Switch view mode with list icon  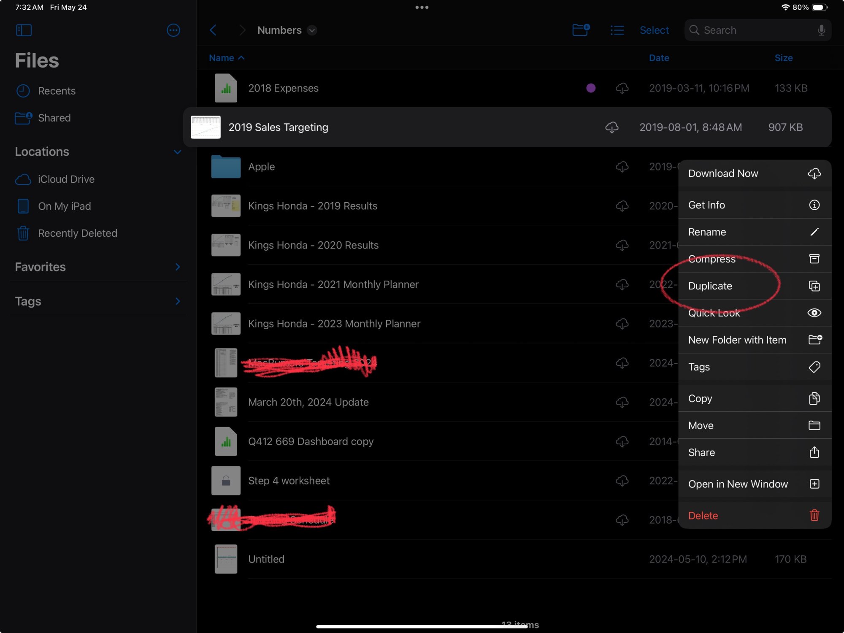(617, 30)
